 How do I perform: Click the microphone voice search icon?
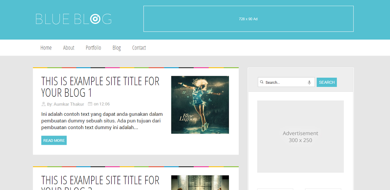point(309,82)
